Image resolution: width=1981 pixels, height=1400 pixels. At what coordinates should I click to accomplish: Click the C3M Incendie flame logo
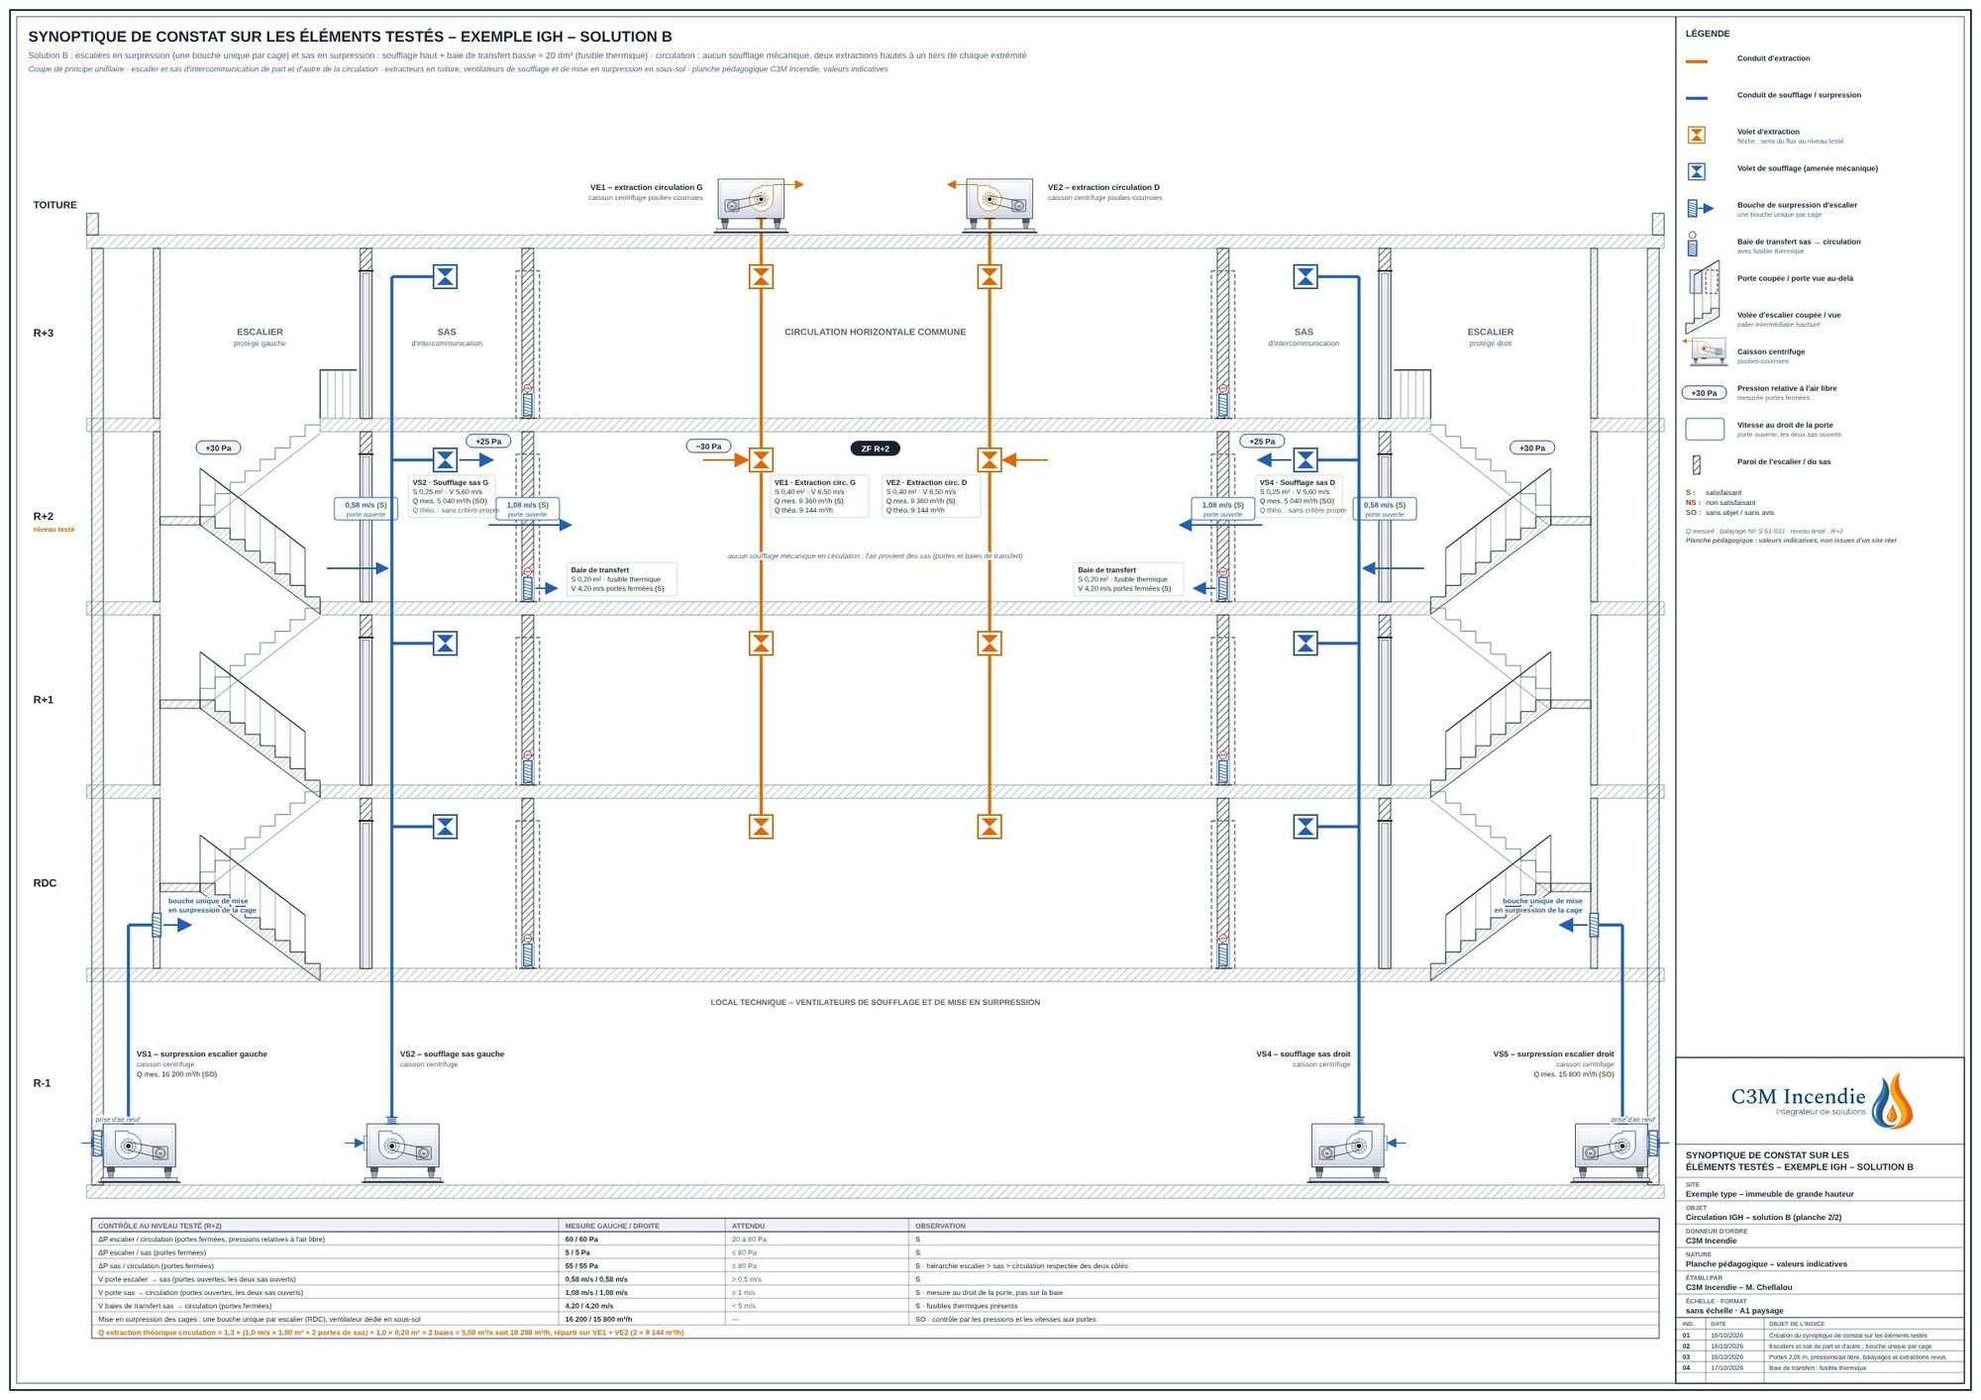click(x=1892, y=1101)
